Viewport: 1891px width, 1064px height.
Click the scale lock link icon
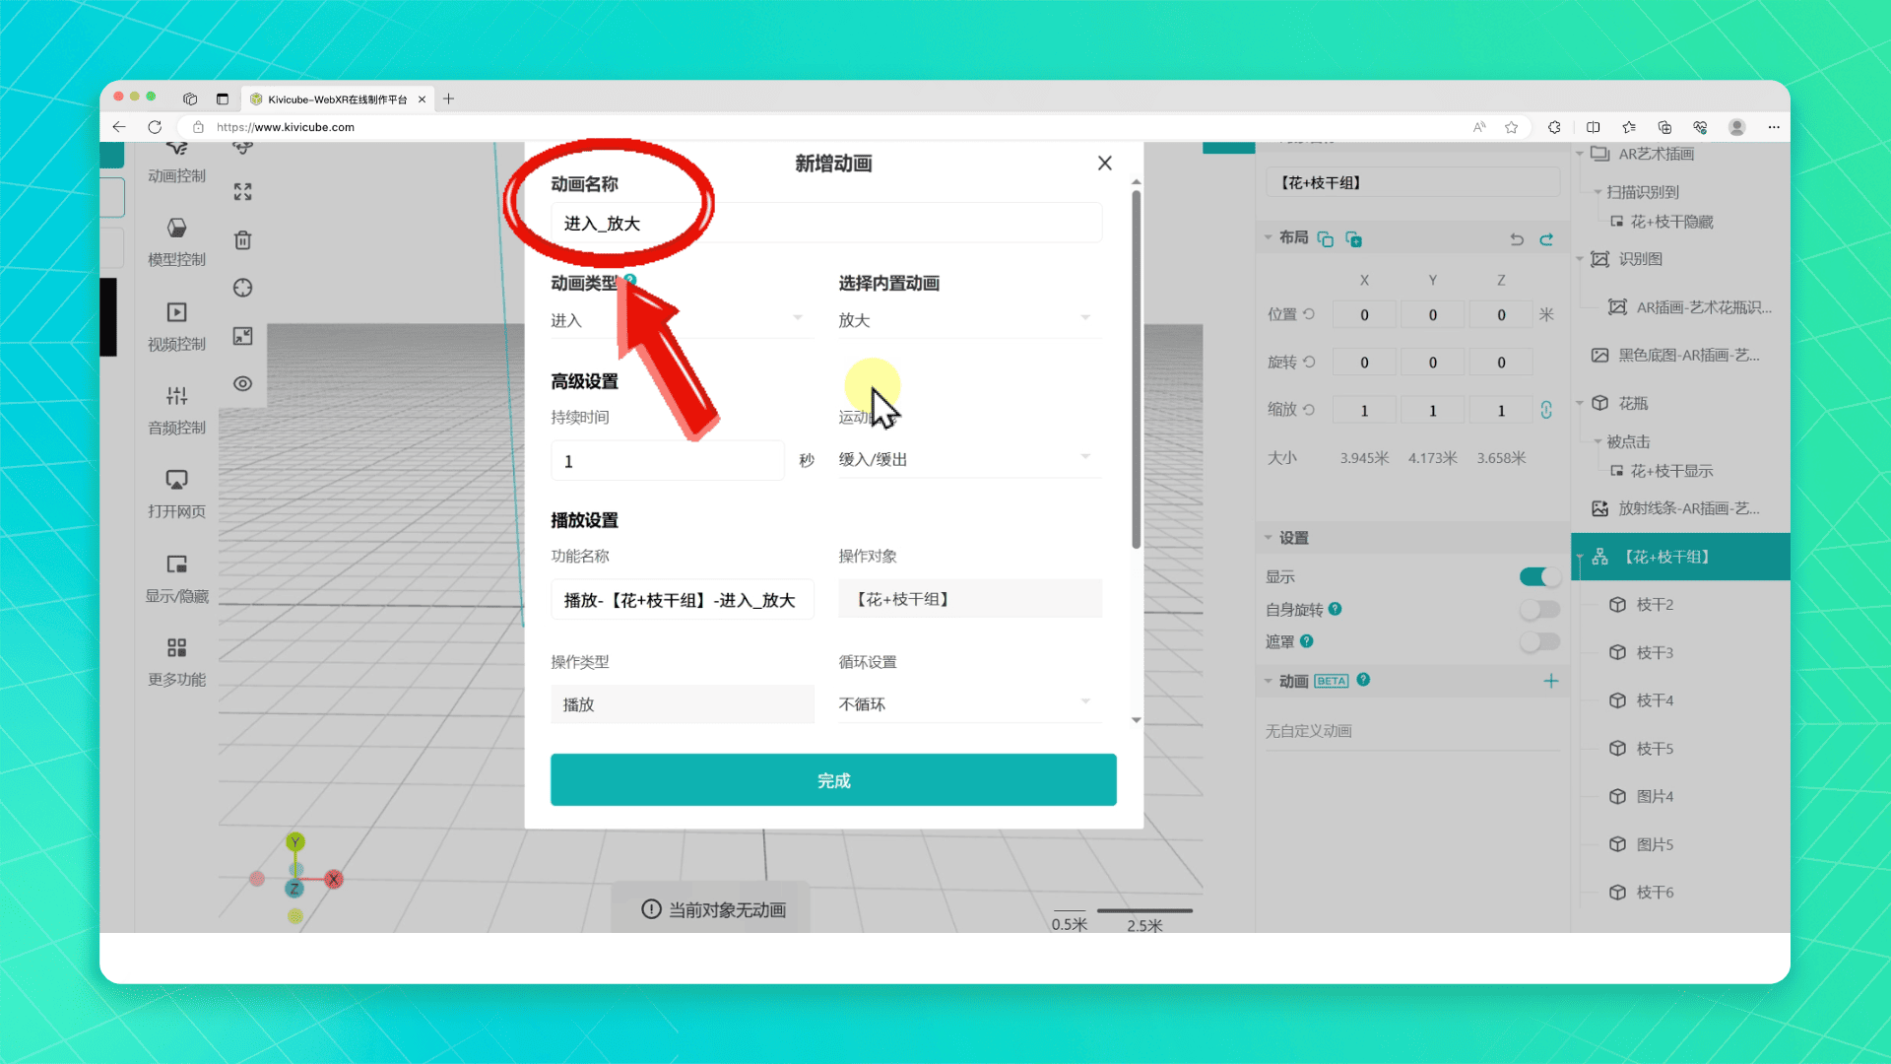(x=1546, y=410)
